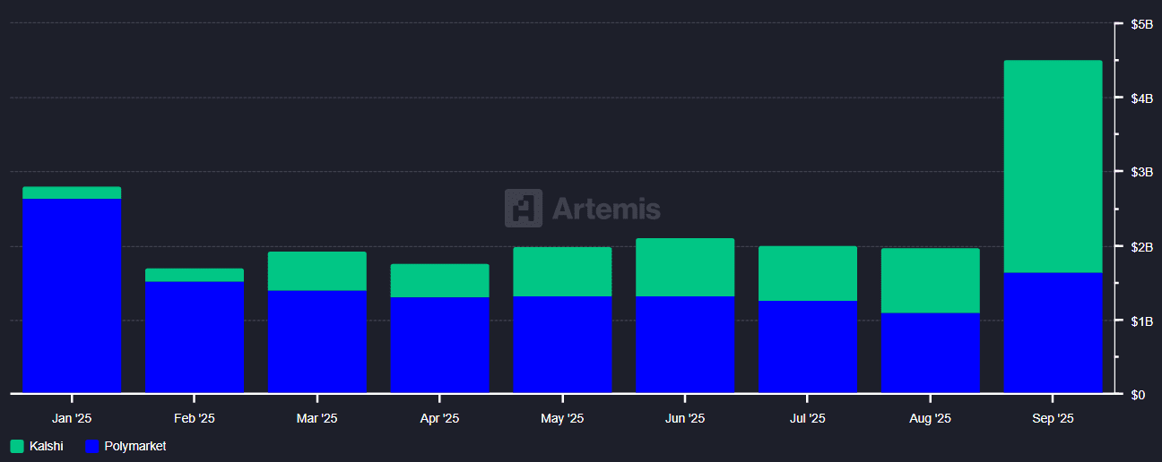The image size is (1162, 462).
Task: Click the Polymarket bar for Apr '25
Action: 439,346
